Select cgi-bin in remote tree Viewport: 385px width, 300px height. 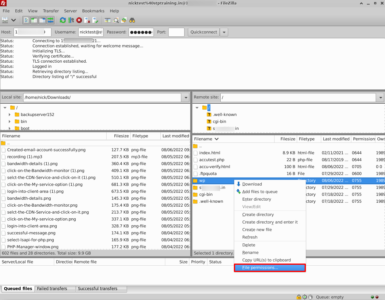pos(219,121)
